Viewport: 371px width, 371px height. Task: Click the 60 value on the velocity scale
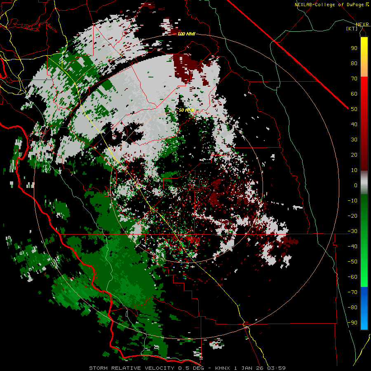[x=354, y=94]
